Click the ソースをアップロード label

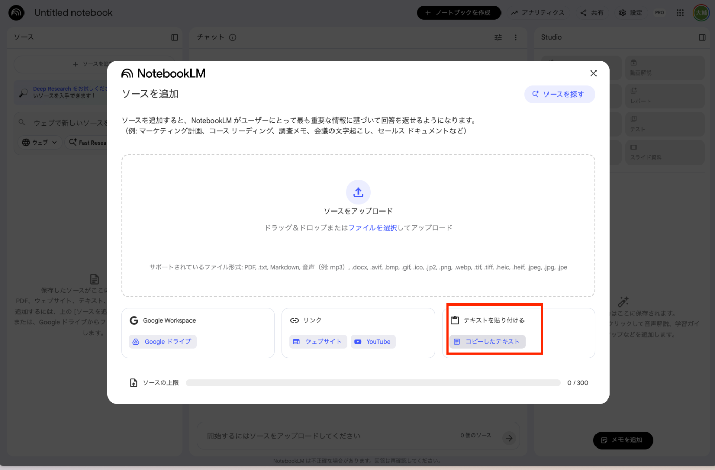[358, 211]
